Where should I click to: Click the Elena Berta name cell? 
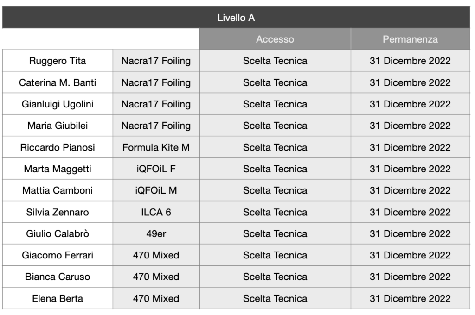[58, 298]
